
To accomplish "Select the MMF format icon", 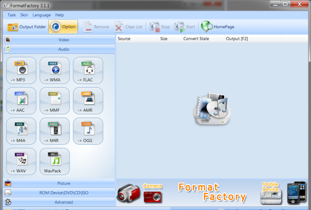I will pos(55,101).
